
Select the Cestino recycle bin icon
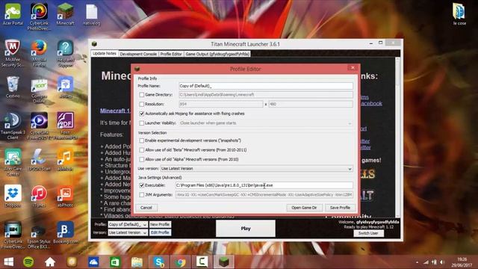tap(13, 87)
